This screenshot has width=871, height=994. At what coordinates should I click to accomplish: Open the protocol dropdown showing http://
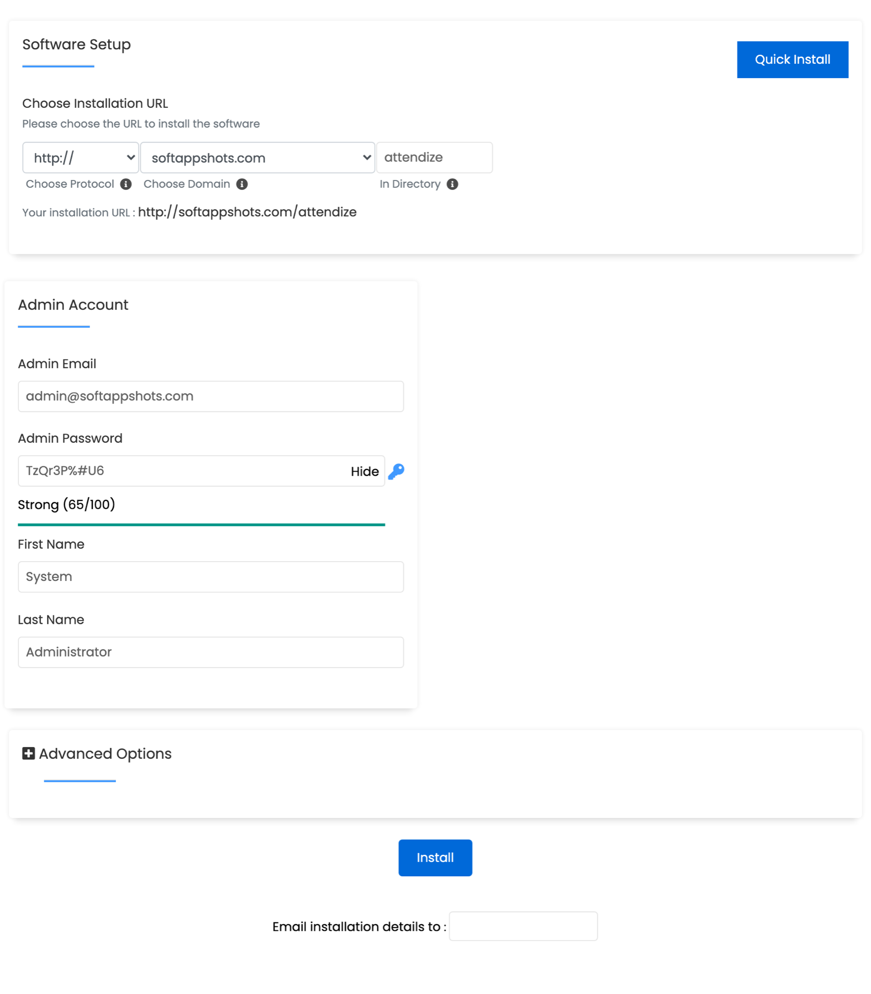(x=80, y=158)
